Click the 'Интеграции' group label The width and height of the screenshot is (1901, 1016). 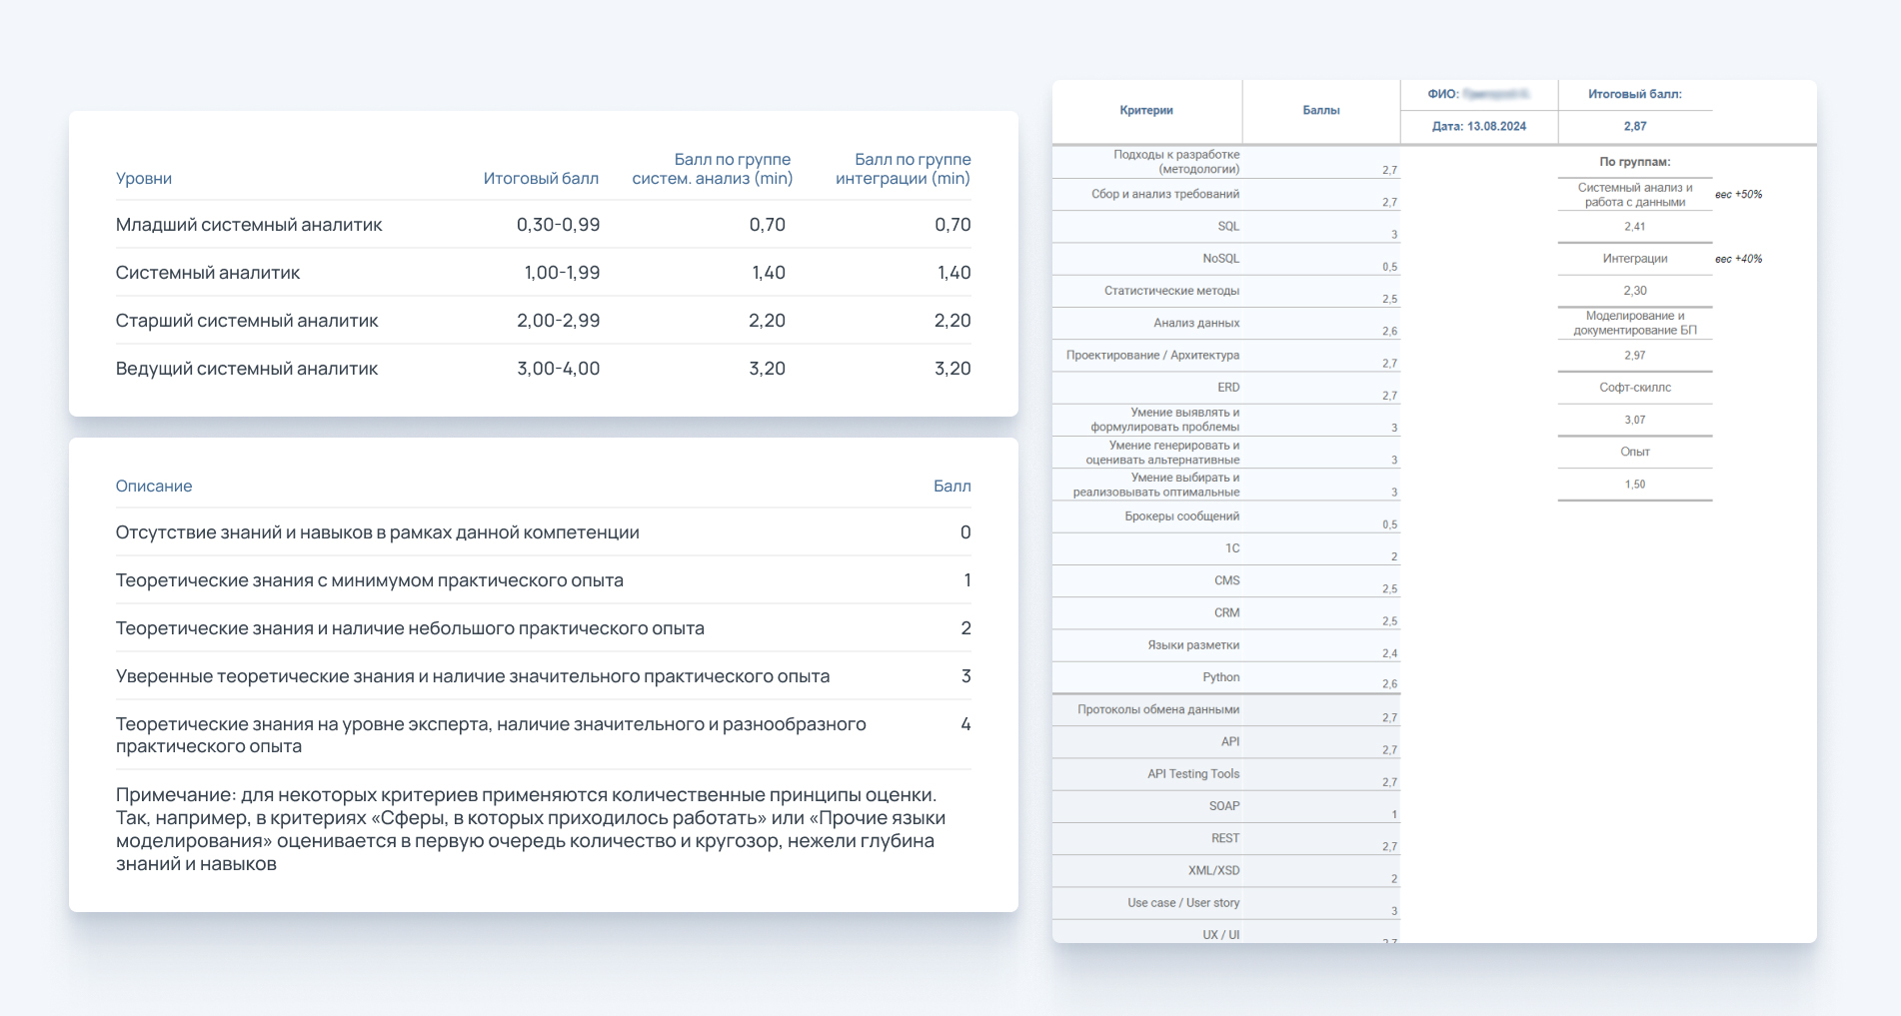click(x=1635, y=259)
